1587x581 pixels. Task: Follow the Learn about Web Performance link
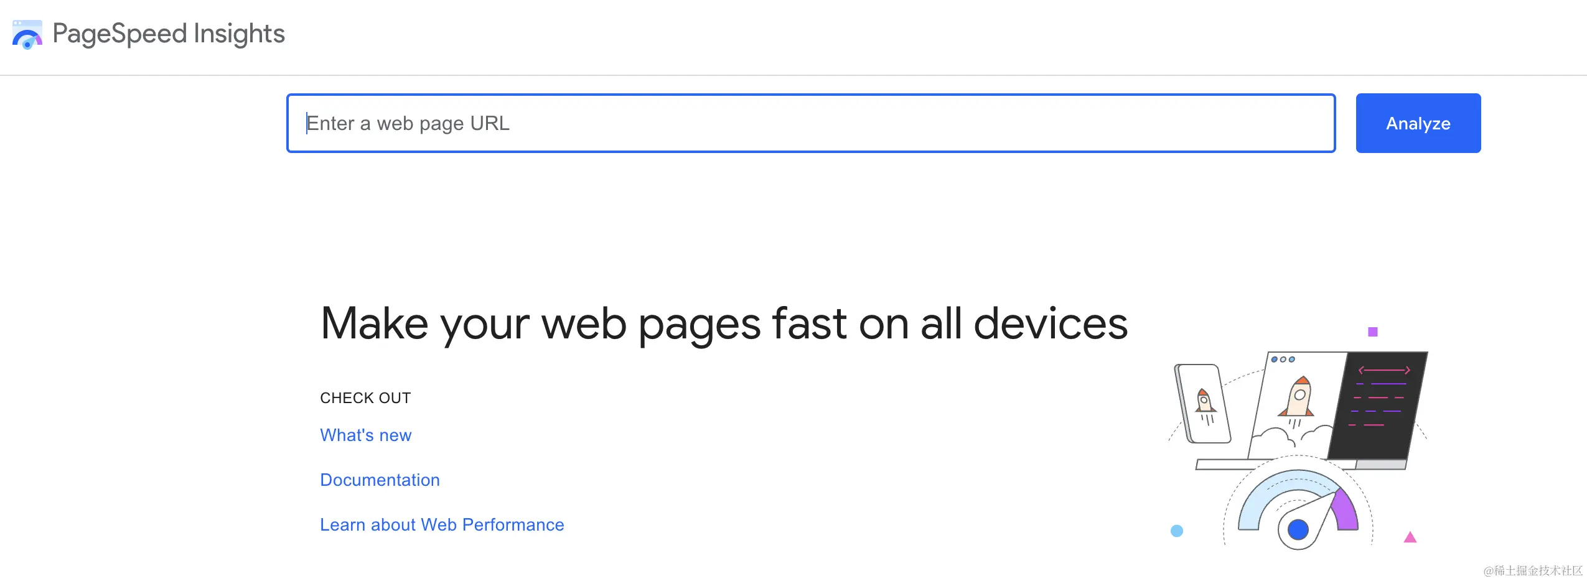tap(442, 524)
